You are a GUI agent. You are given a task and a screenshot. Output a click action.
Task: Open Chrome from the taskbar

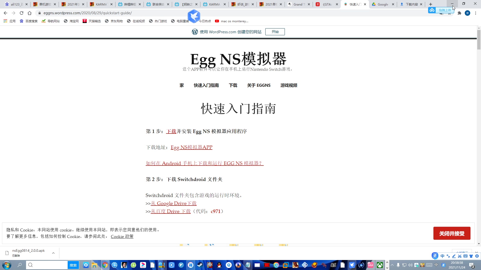[x=105, y=265]
